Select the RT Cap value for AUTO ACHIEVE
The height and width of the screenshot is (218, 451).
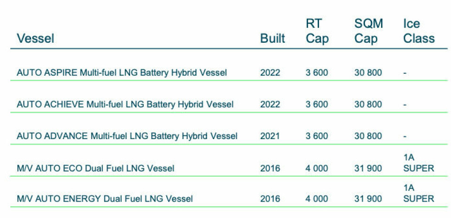pyautogui.click(x=317, y=104)
